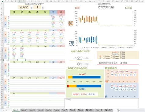Click the average diastolic value 81
The height and width of the screenshot is (112, 145).
(80, 64)
